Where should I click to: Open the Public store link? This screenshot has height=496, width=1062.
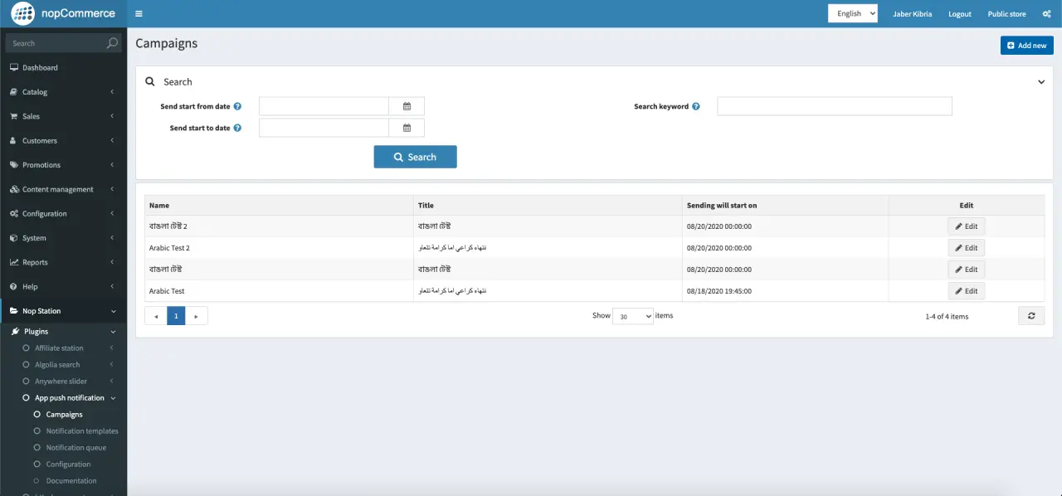coord(1006,14)
